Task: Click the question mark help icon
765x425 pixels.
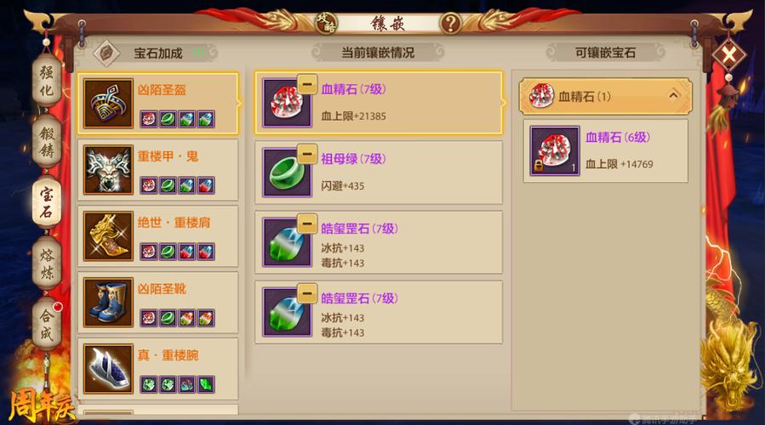Action: [450, 23]
